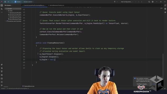Open the Version control dropdown

tap(28, 2)
